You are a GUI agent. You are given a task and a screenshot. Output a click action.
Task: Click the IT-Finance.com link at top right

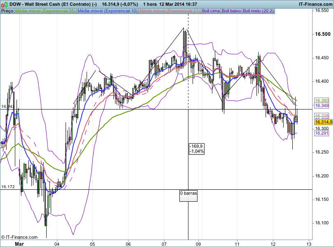pos(315,4)
